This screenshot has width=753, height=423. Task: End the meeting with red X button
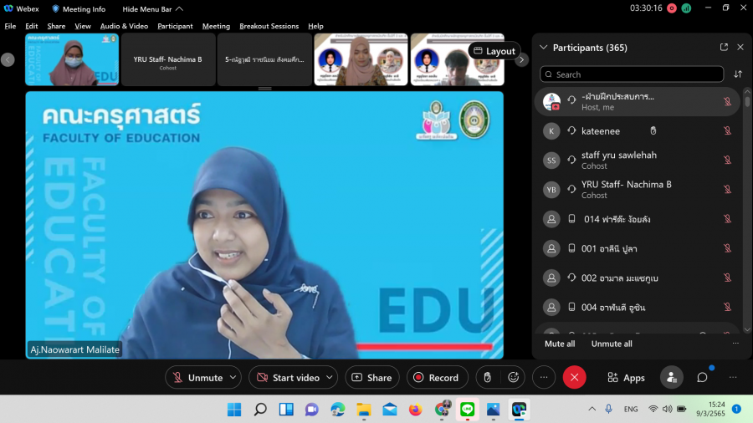point(574,378)
